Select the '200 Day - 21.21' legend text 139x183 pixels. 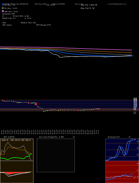coord(11,12)
